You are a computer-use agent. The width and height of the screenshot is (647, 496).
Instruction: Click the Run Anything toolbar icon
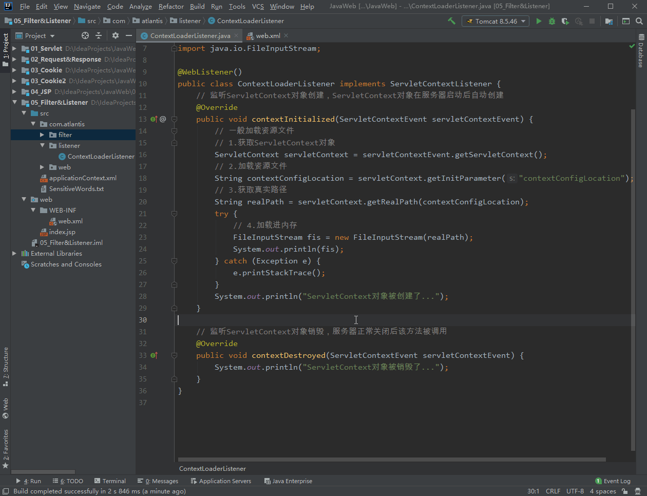click(626, 21)
